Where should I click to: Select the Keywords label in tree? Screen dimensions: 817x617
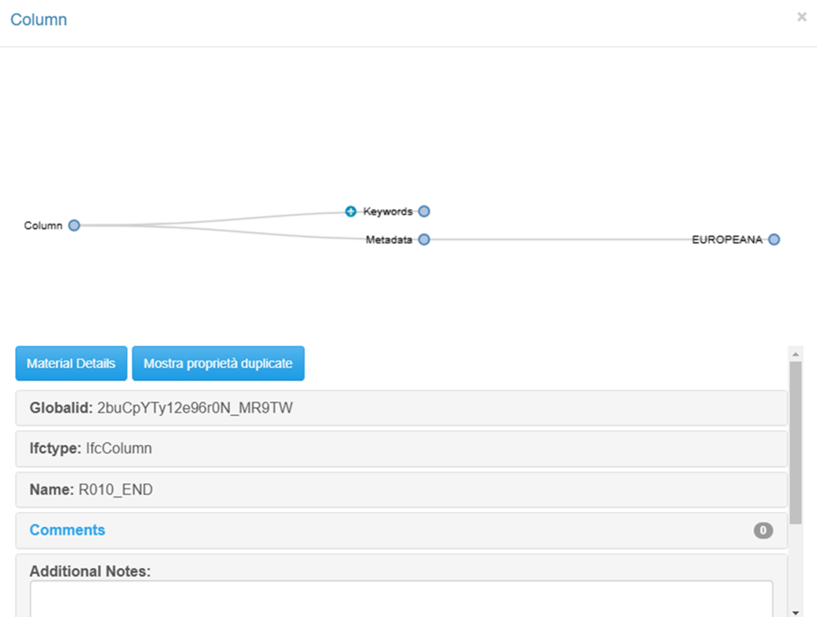[x=388, y=211]
